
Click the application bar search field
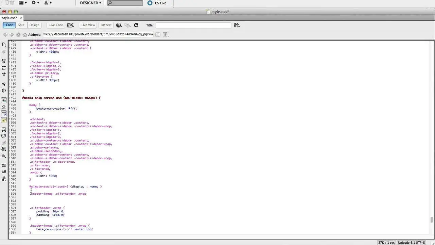point(125,3)
